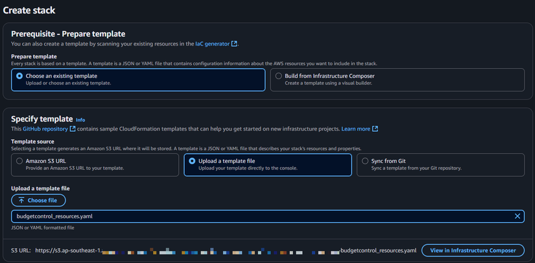
Task: Click 'Create a template using a visual builder.' description
Action: [x=328, y=83]
